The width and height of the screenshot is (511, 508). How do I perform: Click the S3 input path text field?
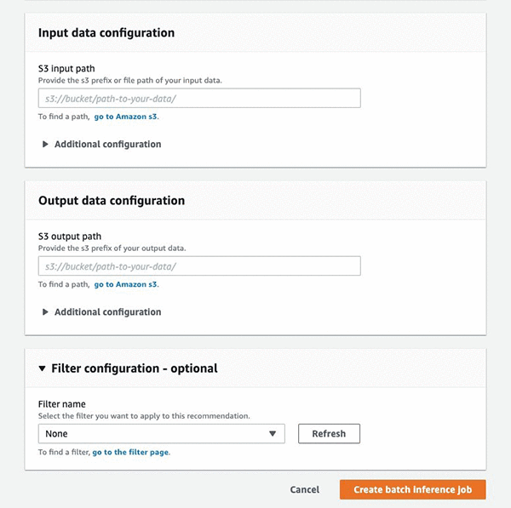pos(199,99)
